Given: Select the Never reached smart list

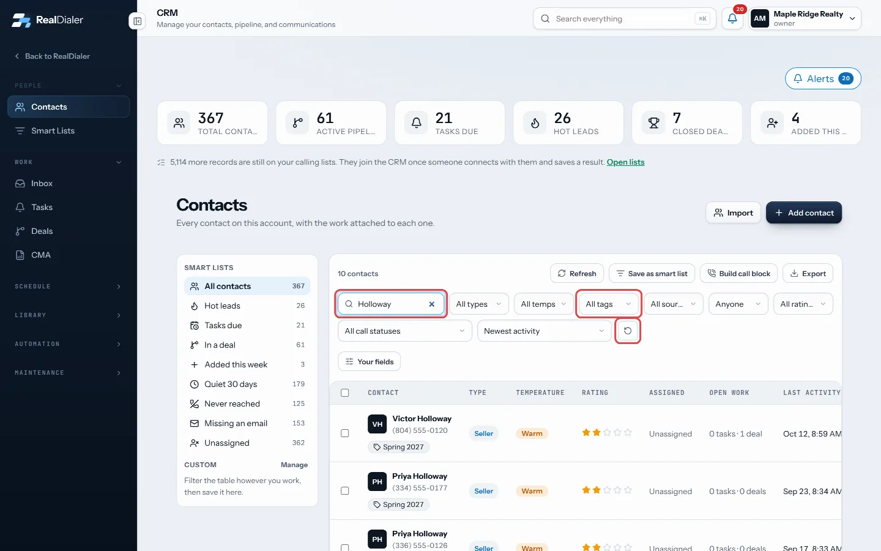Looking at the screenshot, I should tap(247, 404).
